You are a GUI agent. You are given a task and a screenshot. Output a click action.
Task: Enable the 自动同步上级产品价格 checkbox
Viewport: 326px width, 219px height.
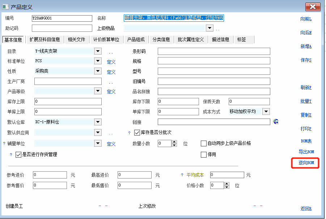(204, 143)
